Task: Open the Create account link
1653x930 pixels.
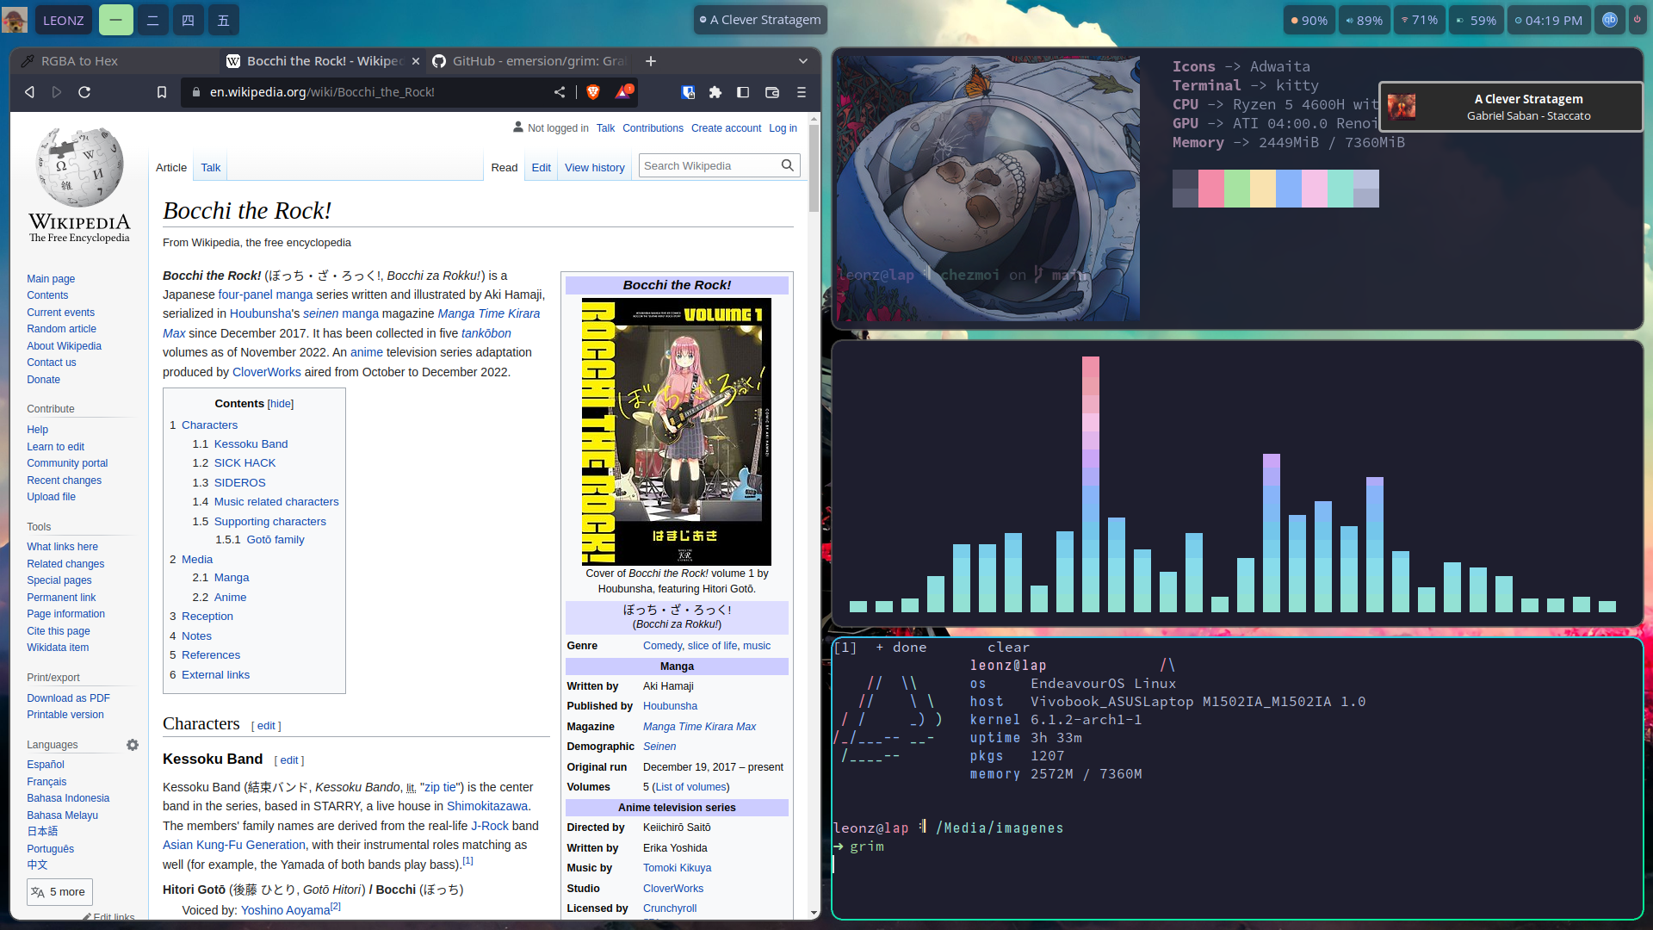Action: [x=726, y=128]
